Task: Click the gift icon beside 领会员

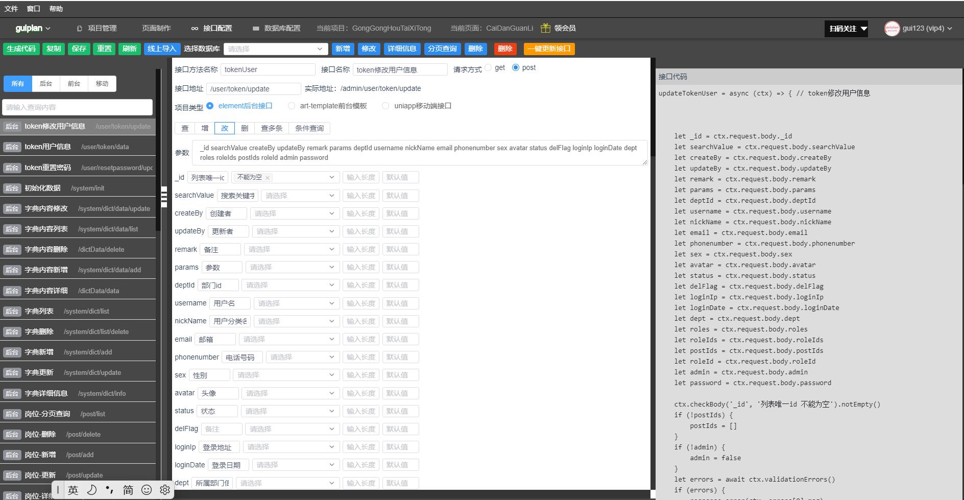Action: point(545,28)
